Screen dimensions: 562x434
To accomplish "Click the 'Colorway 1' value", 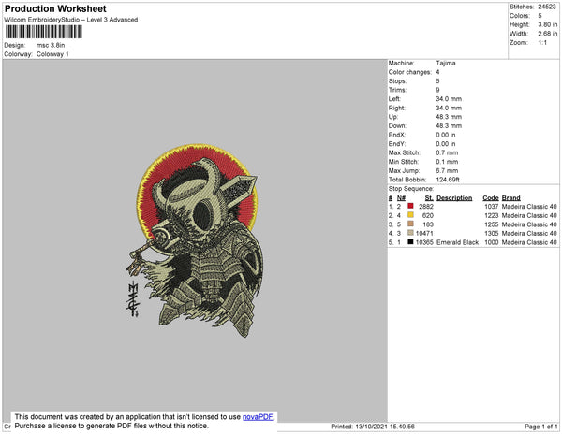I will click(52, 54).
